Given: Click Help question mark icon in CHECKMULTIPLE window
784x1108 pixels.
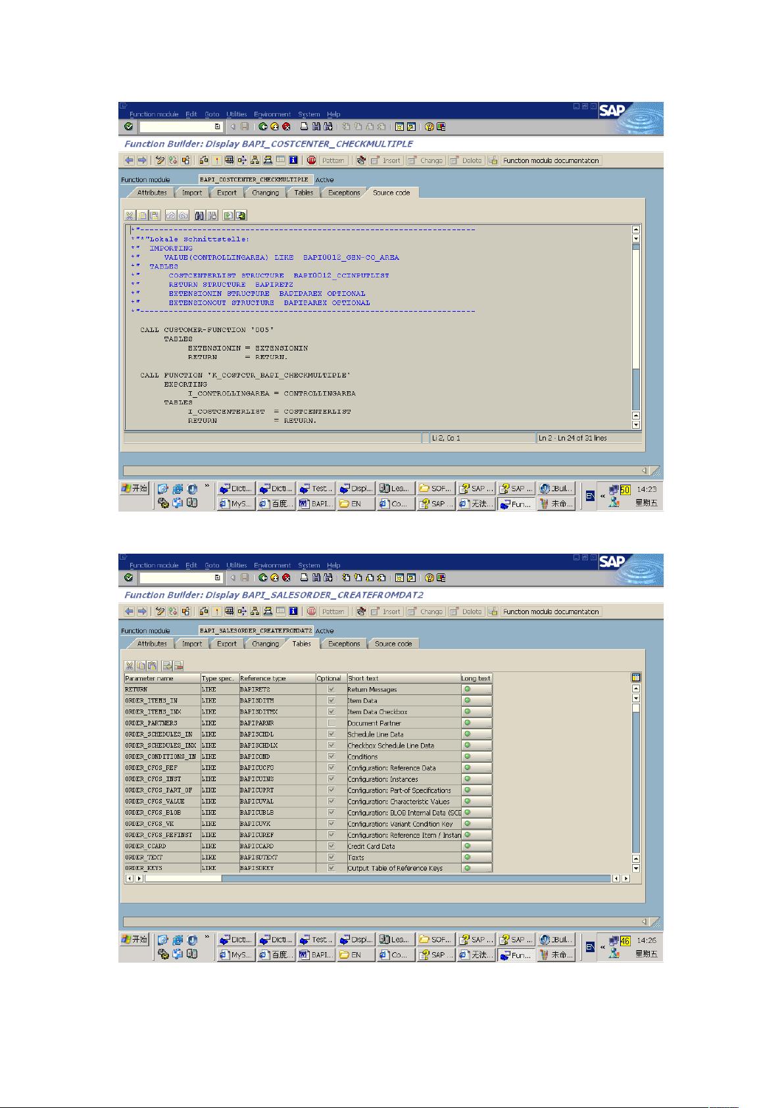Looking at the screenshot, I should coord(429,127).
